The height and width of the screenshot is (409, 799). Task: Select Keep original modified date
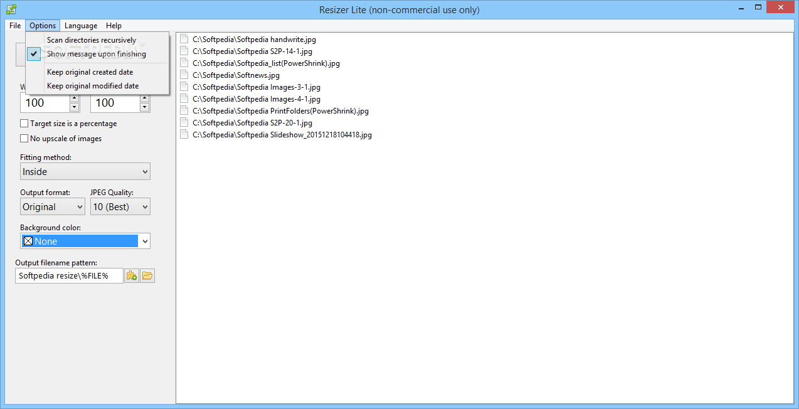pos(97,86)
